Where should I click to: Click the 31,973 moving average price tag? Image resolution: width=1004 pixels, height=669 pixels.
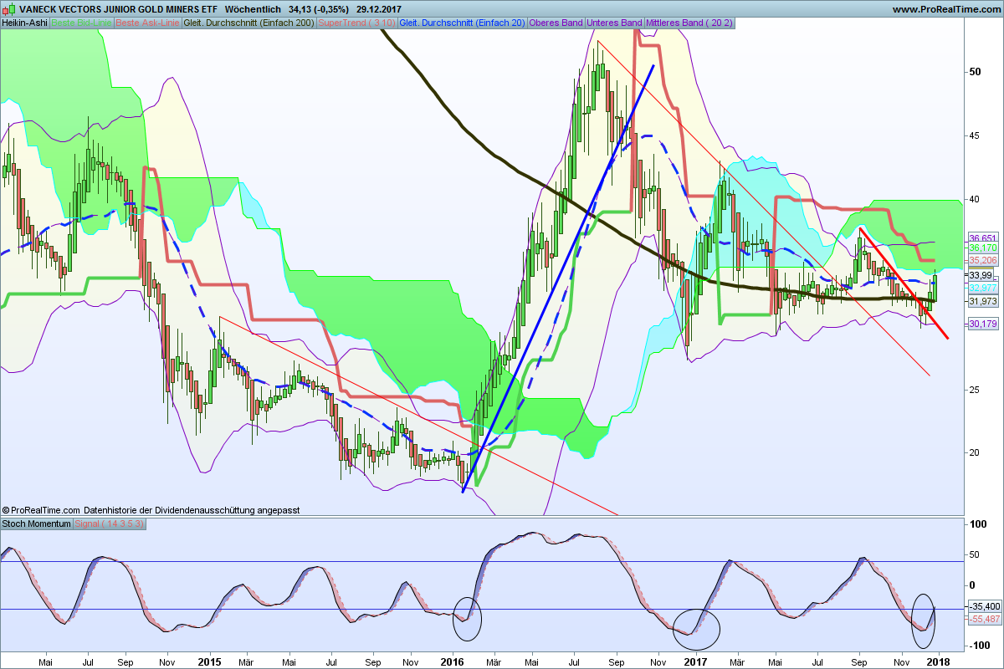pyautogui.click(x=982, y=301)
